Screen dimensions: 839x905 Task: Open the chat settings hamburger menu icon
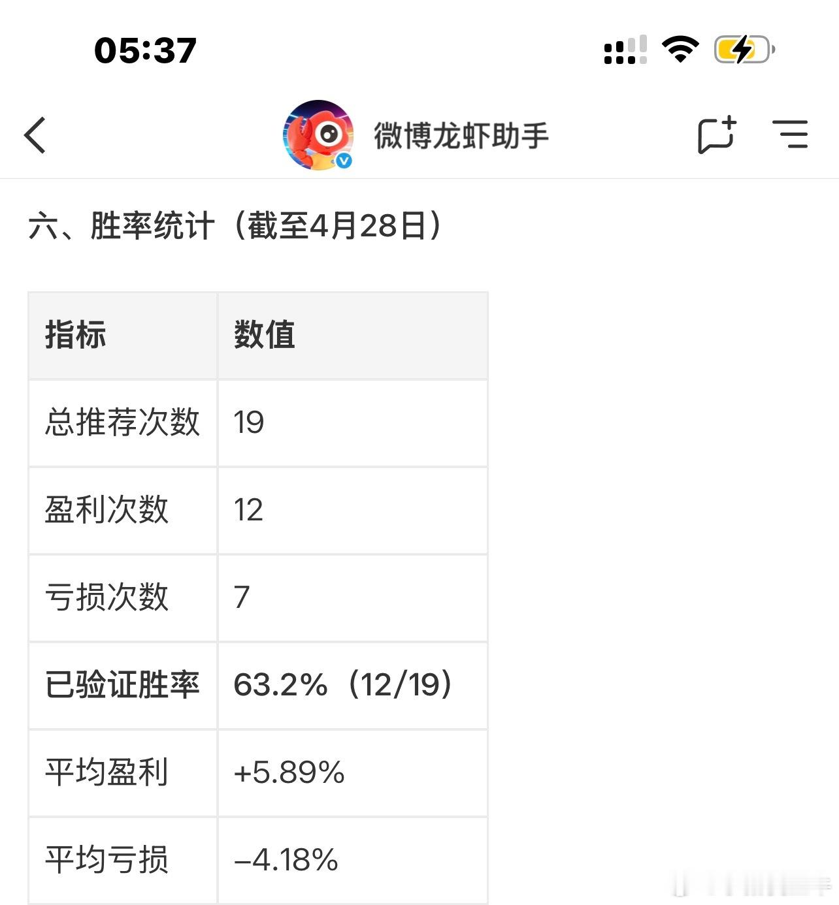tap(793, 135)
